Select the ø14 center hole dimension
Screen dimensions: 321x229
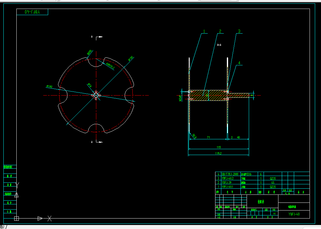pyautogui.click(x=90, y=85)
